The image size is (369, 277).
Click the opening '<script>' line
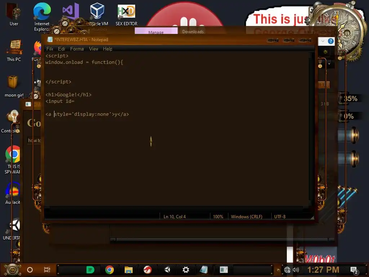(x=57, y=56)
